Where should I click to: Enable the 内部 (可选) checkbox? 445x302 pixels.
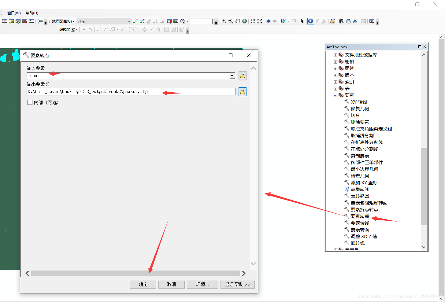pos(30,102)
